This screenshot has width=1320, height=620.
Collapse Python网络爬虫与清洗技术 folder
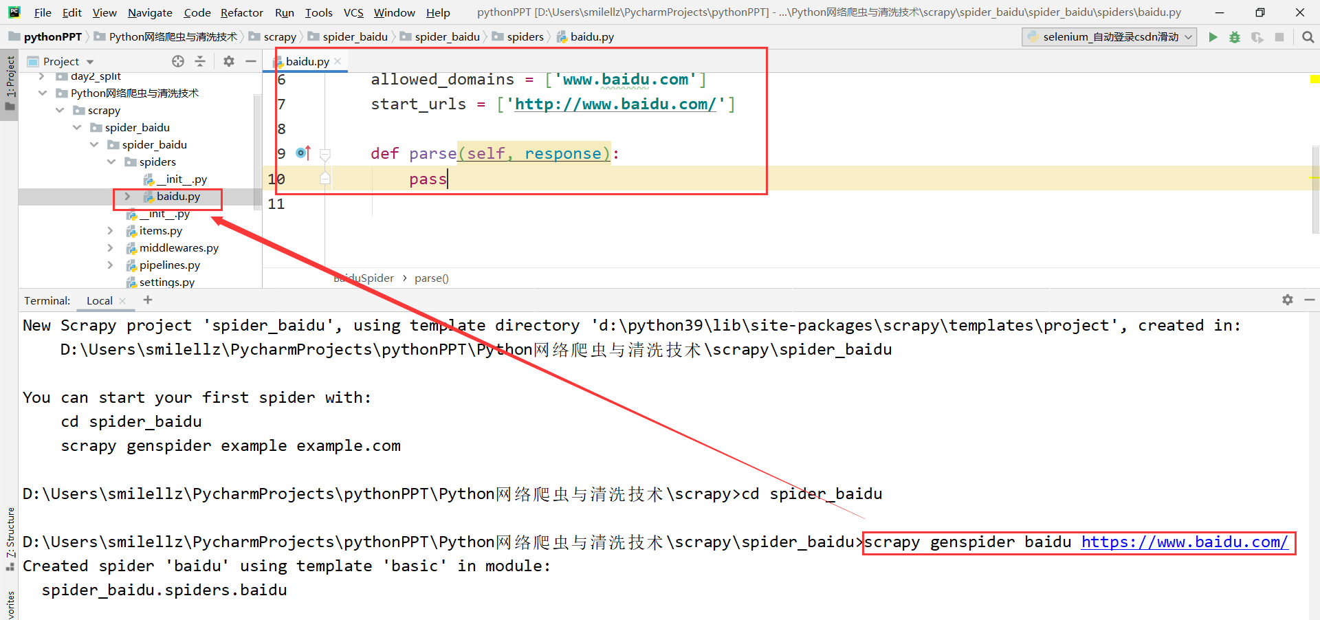(43, 93)
